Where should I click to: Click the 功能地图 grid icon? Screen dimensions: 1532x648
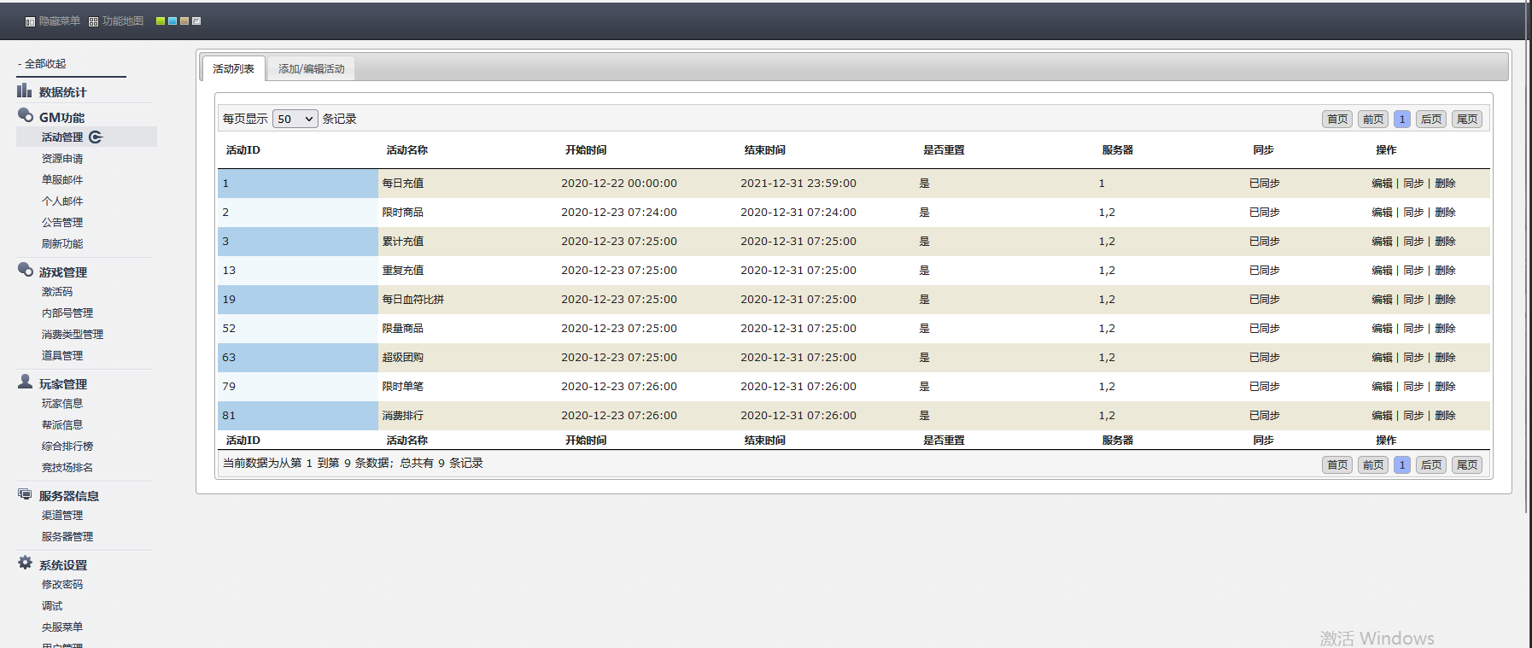(93, 21)
